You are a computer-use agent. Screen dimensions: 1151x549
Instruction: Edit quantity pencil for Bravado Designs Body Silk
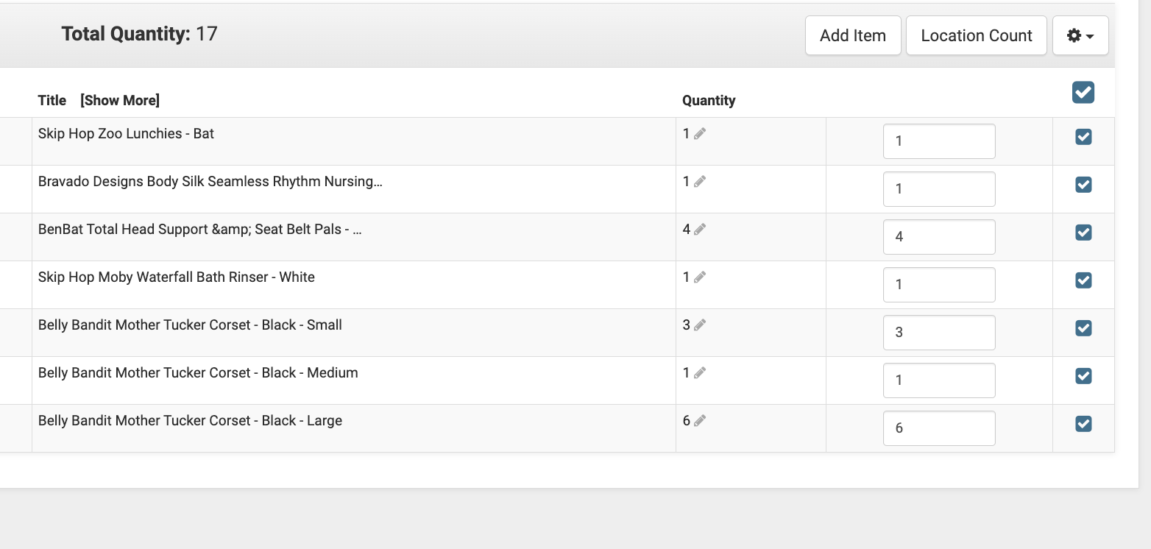[699, 182]
